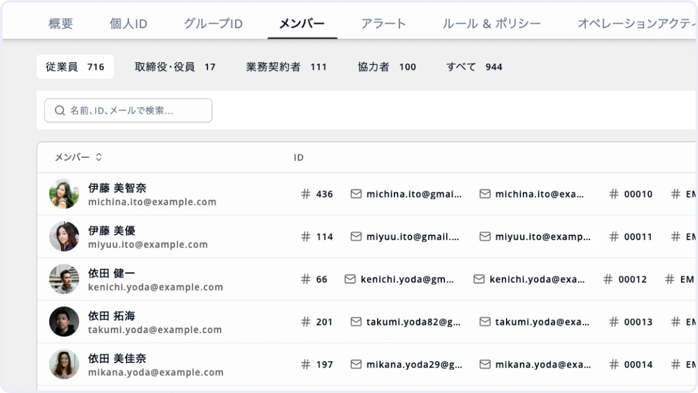Switch to the 個人ID tab
The image size is (698, 393).
(128, 24)
